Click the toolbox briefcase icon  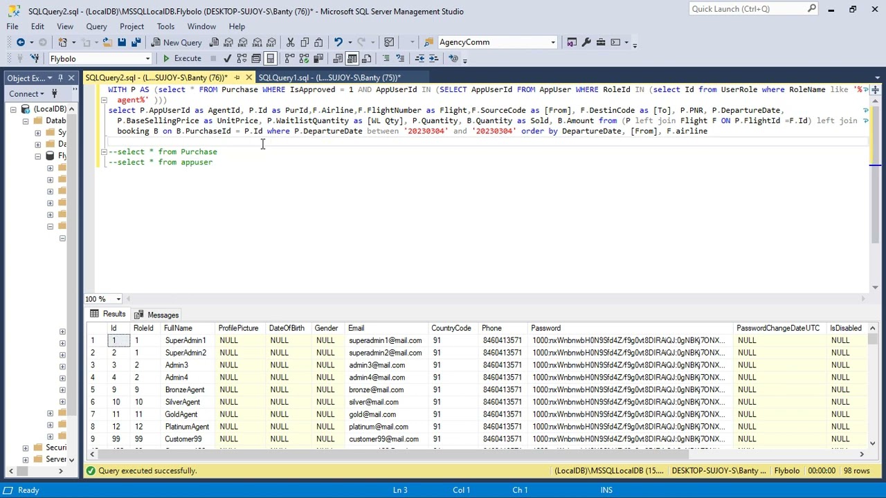601,42
